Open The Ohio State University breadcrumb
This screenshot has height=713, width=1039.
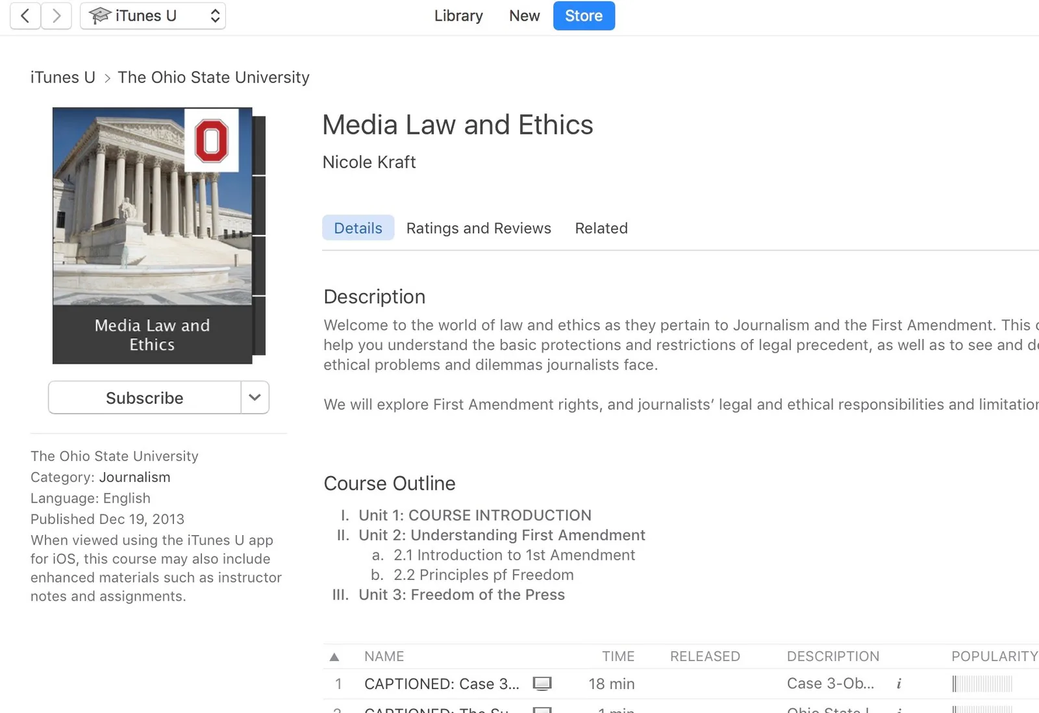click(x=214, y=77)
